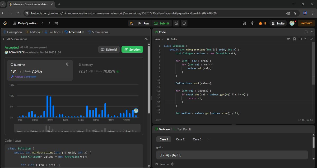Click the braces icon in editor toolbar
Viewport: 317px width, 168px height.
(300, 39)
